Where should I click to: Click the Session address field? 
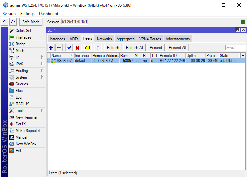click(75, 22)
